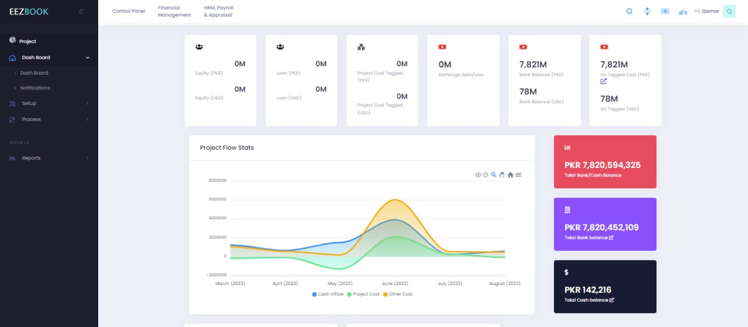748x327 pixels.
Task: Click the bar chart icon in header
Action: click(683, 11)
